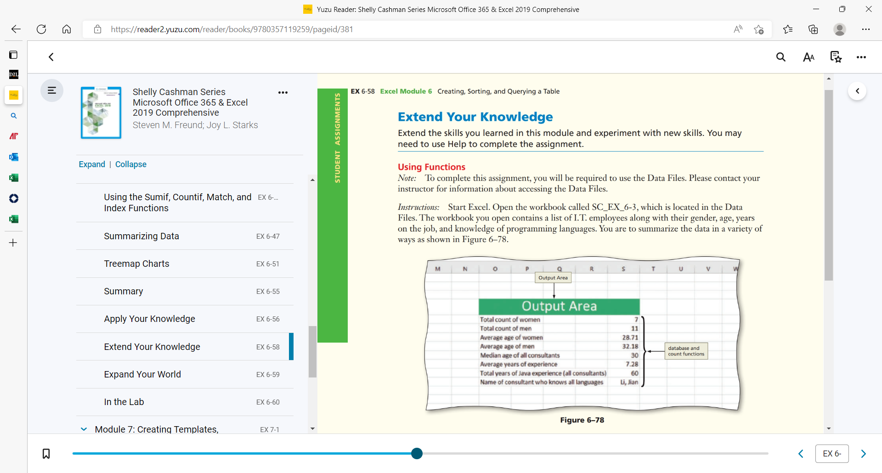Toggle the table of contents list icon
882x473 pixels.
tap(52, 90)
